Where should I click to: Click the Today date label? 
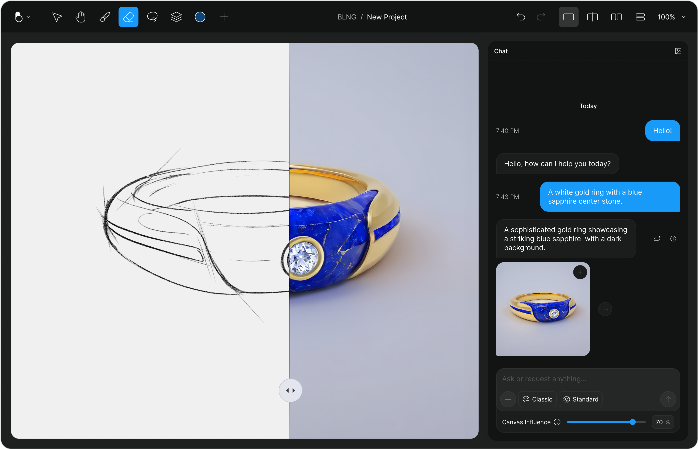click(x=588, y=106)
